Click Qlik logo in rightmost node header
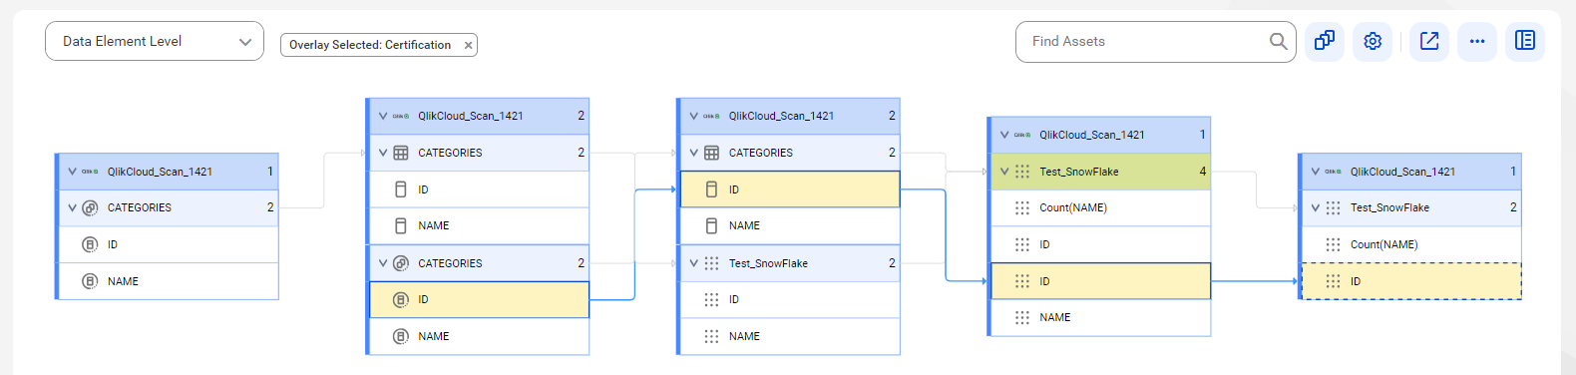The image size is (1576, 375). point(1333,172)
